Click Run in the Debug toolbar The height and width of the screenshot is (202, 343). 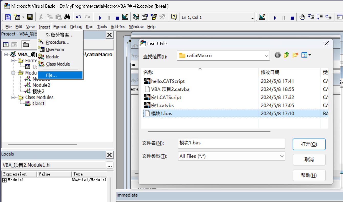[x=275, y=18]
